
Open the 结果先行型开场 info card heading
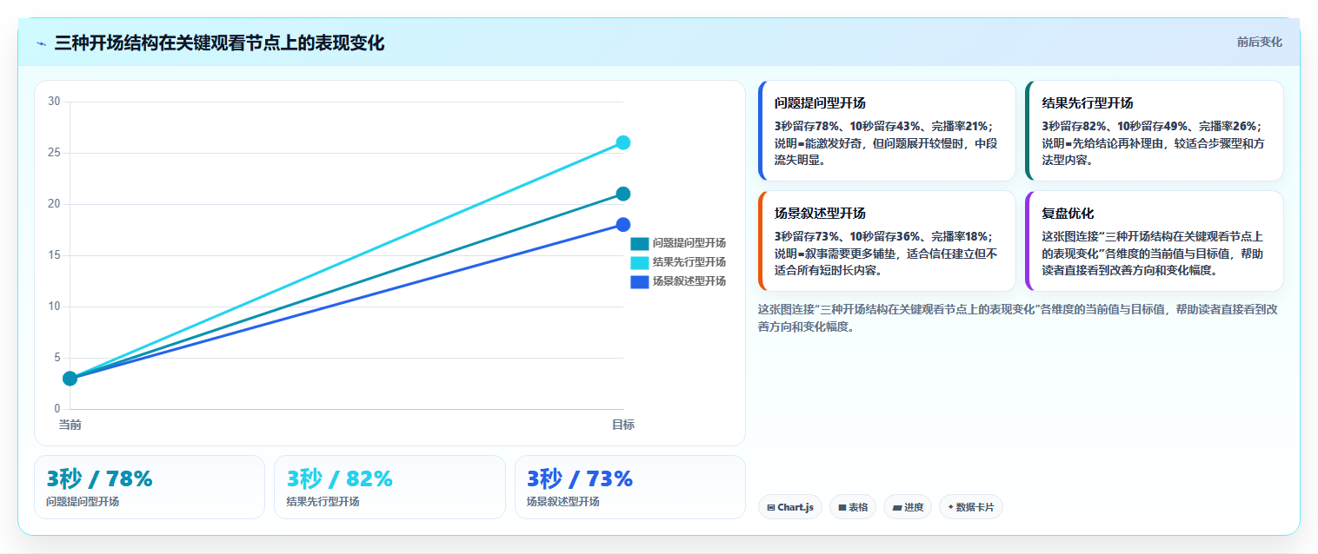tap(1088, 102)
